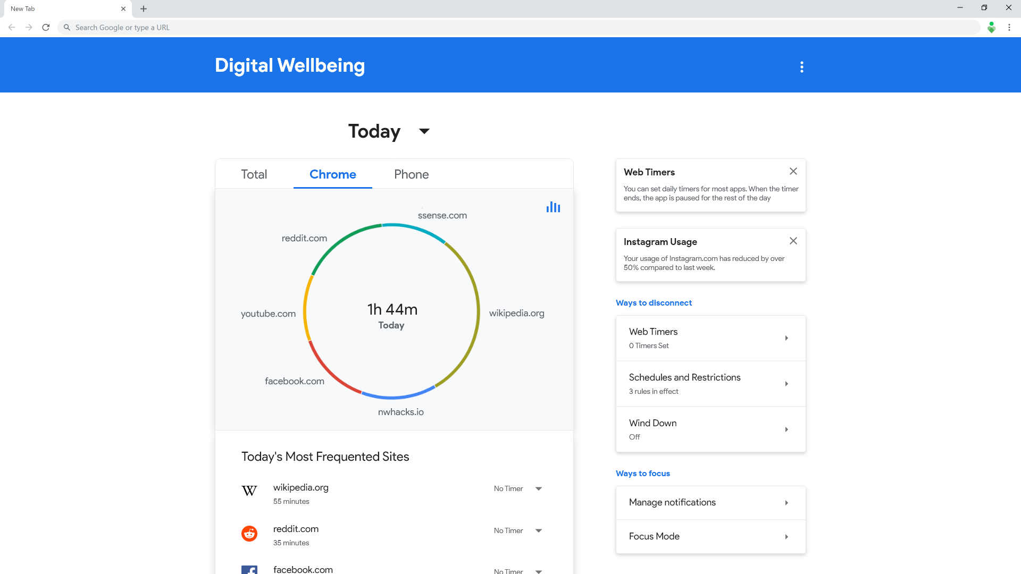Close the Instagram Usage card
Image resolution: width=1021 pixels, height=574 pixels.
pyautogui.click(x=793, y=241)
